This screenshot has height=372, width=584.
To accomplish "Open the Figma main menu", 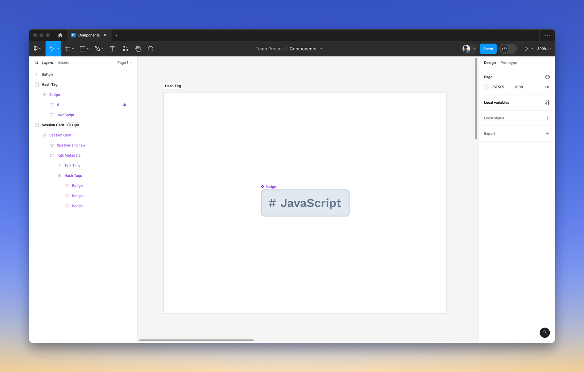I will pos(36,49).
